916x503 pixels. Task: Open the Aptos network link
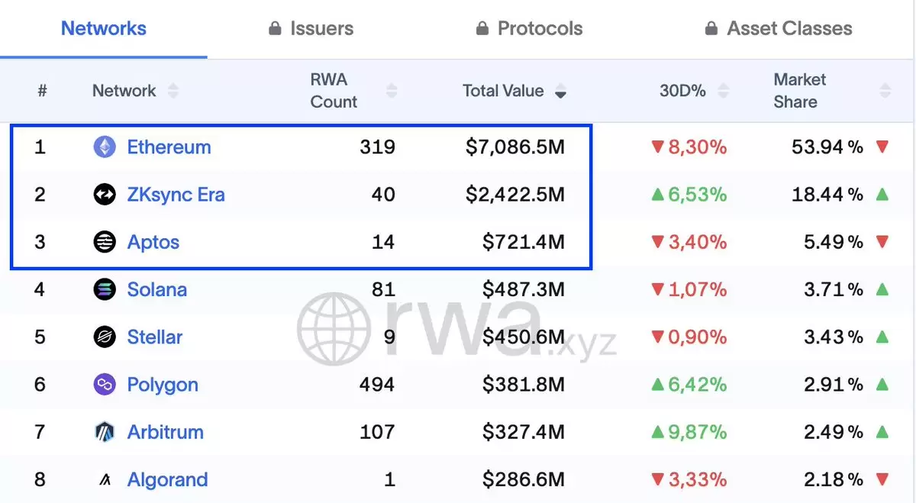(x=153, y=243)
